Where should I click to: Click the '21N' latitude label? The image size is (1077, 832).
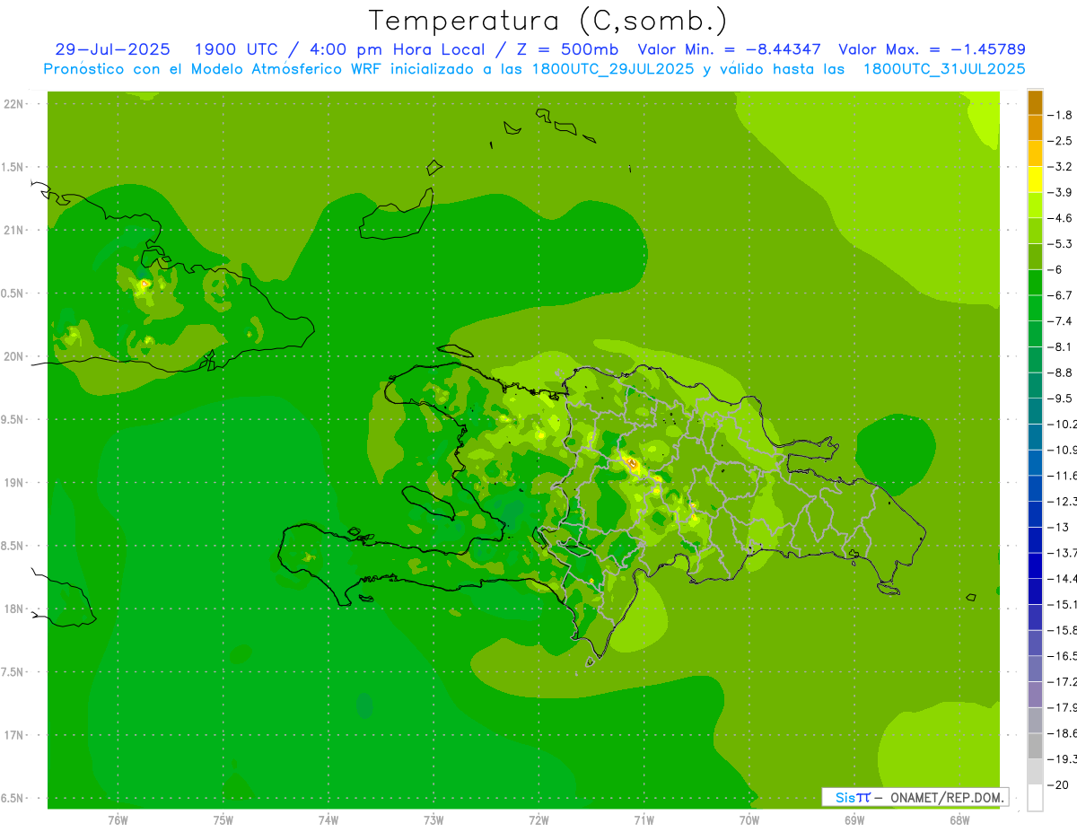tap(14, 231)
